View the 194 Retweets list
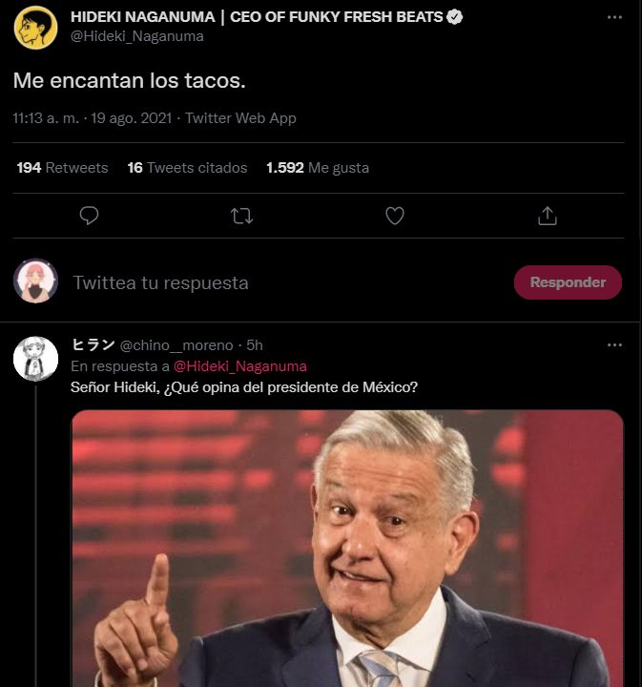 click(63, 168)
